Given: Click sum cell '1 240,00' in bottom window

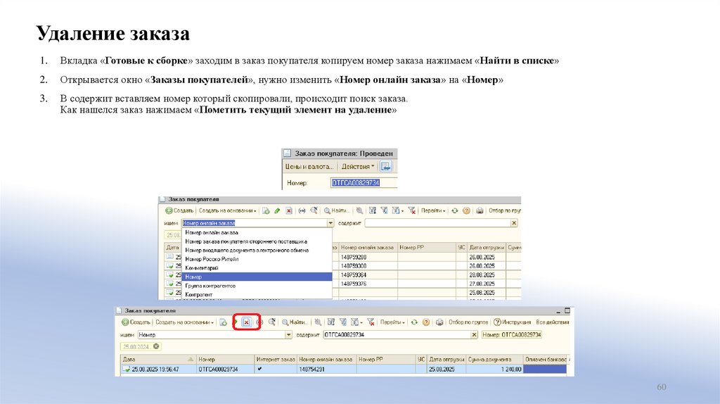Looking at the screenshot, I should (x=494, y=369).
